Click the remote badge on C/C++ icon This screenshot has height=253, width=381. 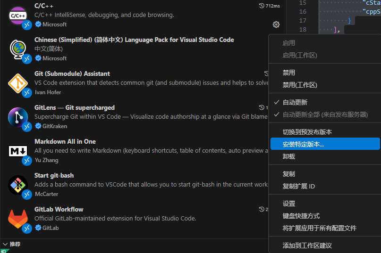click(x=27, y=25)
